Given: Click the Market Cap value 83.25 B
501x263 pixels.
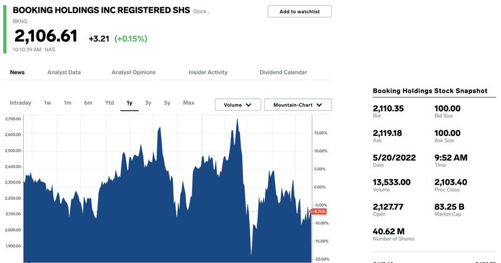Looking at the screenshot, I should (449, 207).
